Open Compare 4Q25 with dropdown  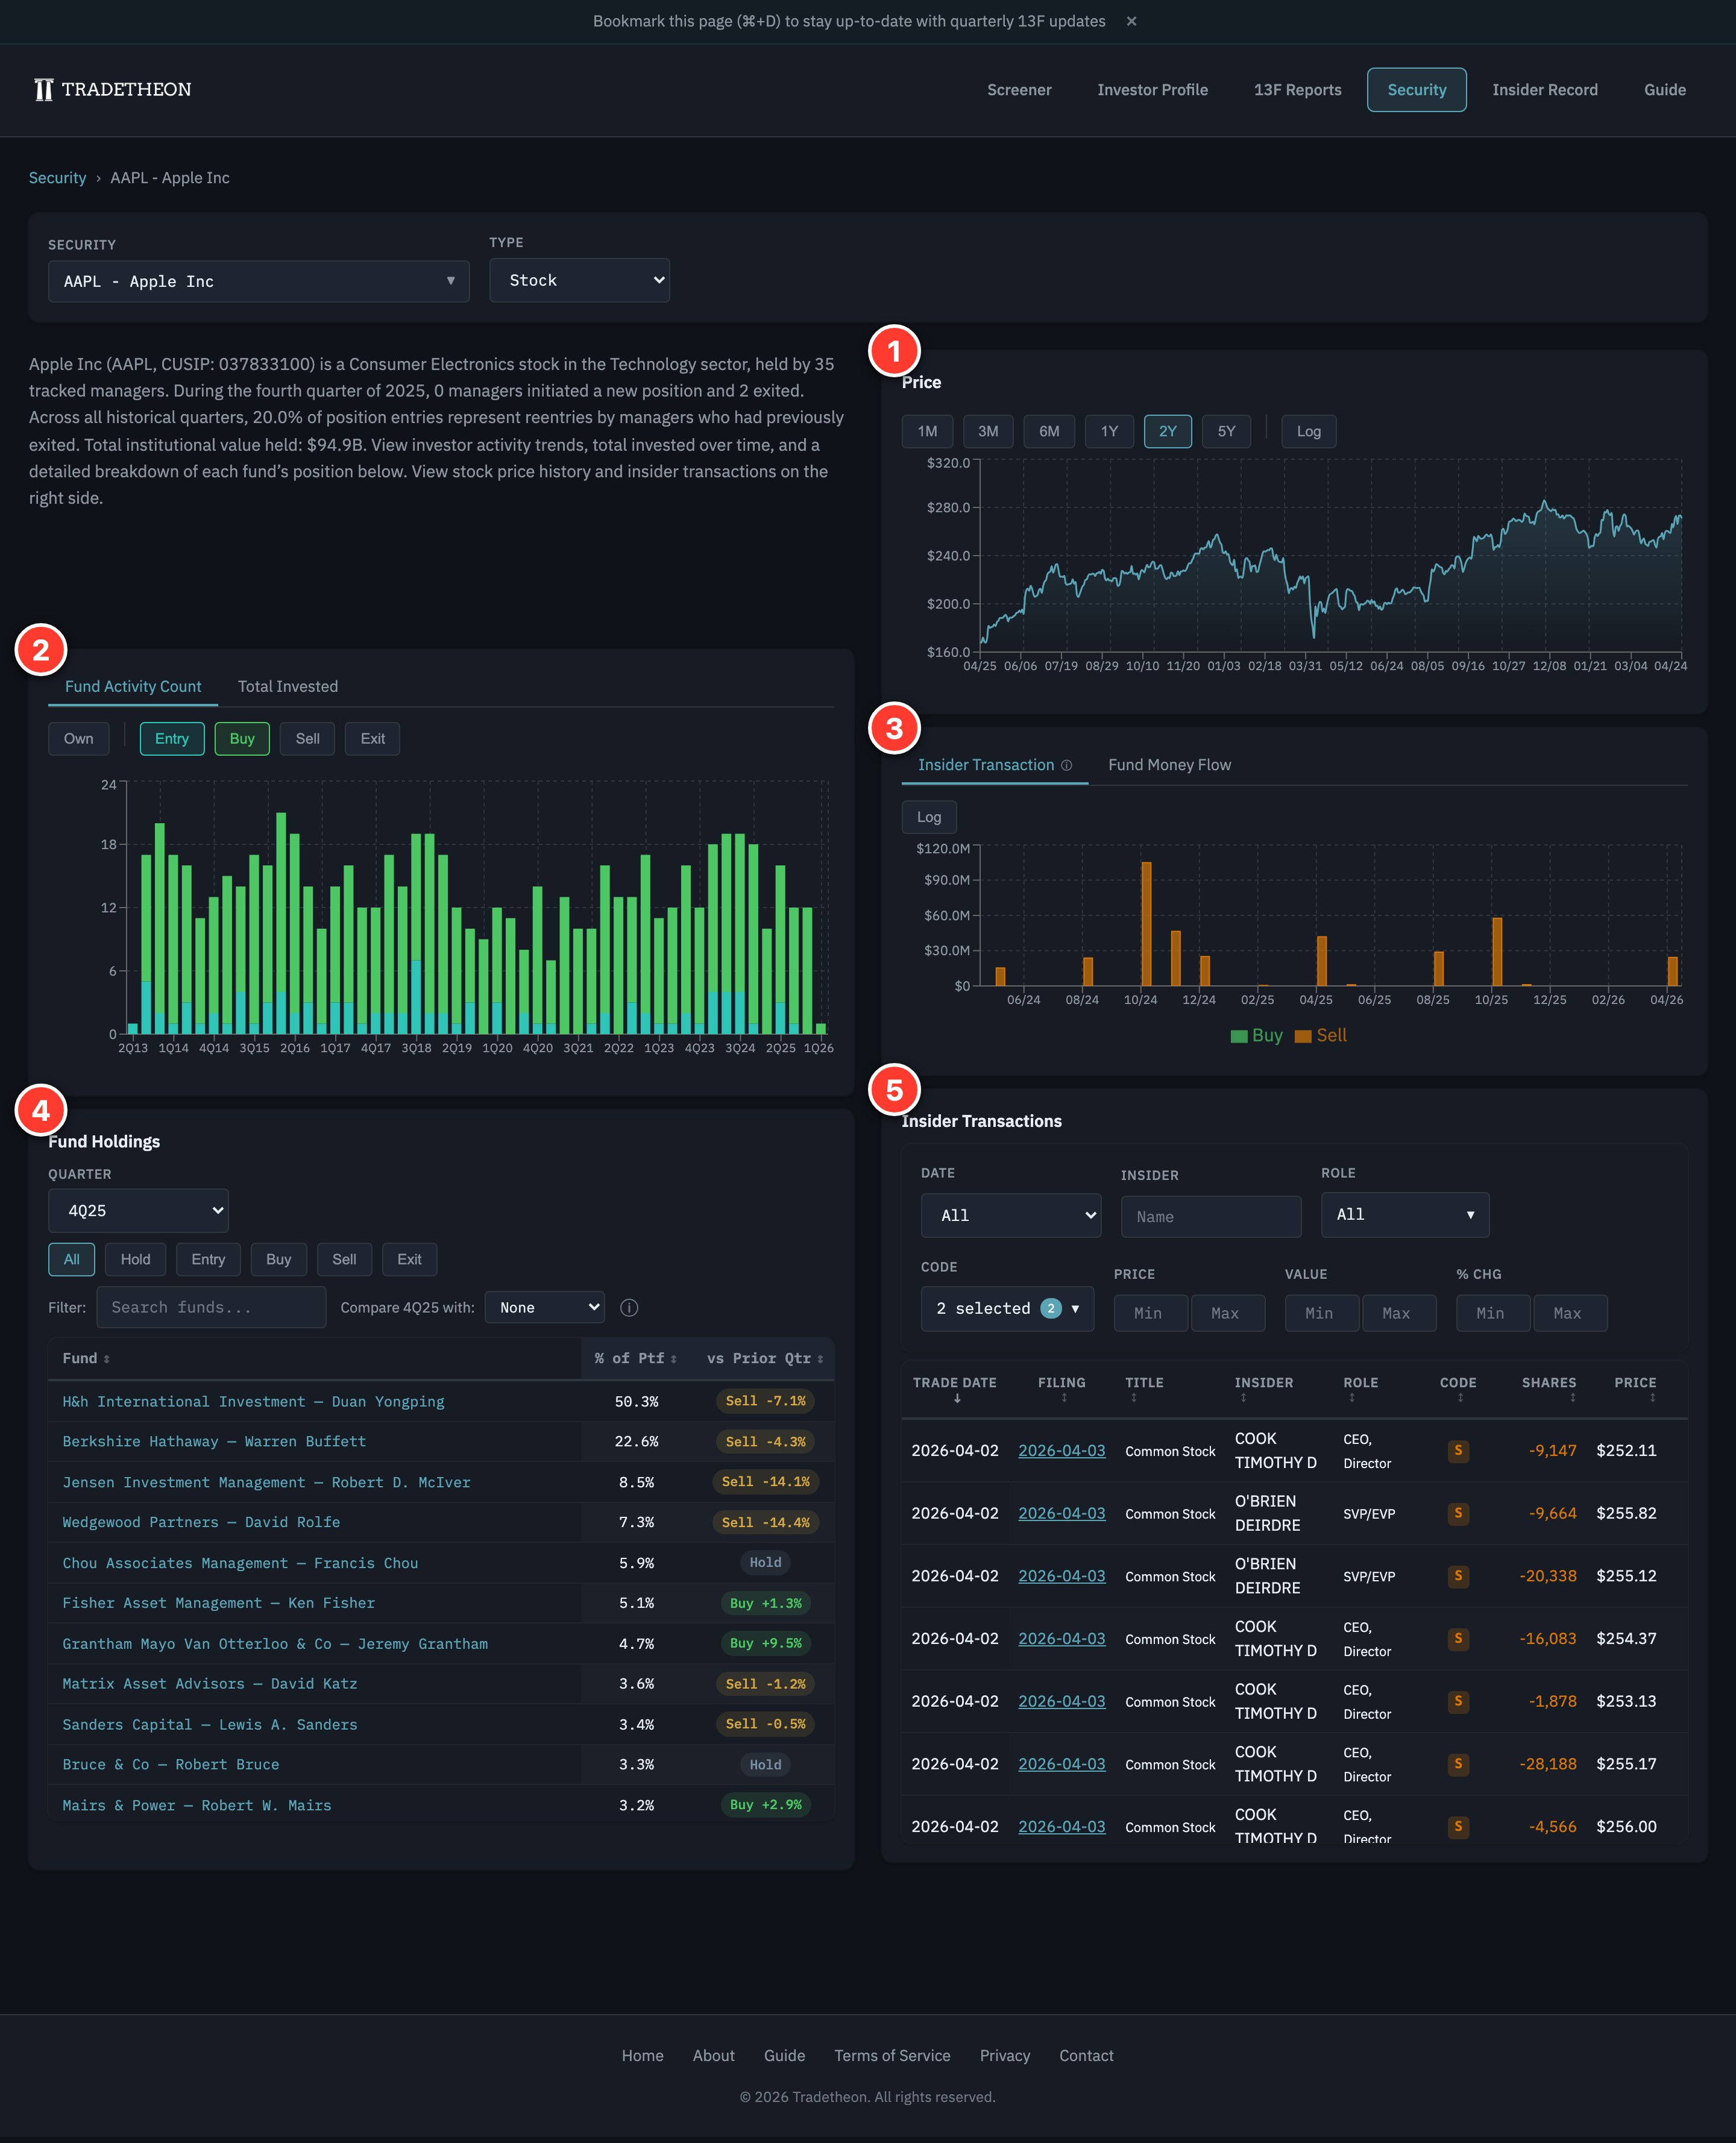[545, 1307]
